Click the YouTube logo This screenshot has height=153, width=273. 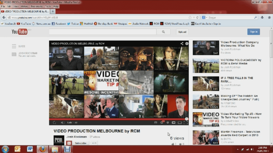[19, 32]
